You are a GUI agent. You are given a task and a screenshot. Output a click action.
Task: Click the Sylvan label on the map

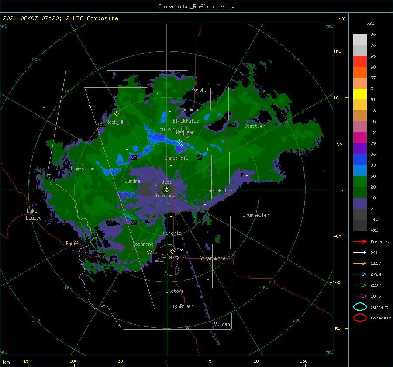167,129
